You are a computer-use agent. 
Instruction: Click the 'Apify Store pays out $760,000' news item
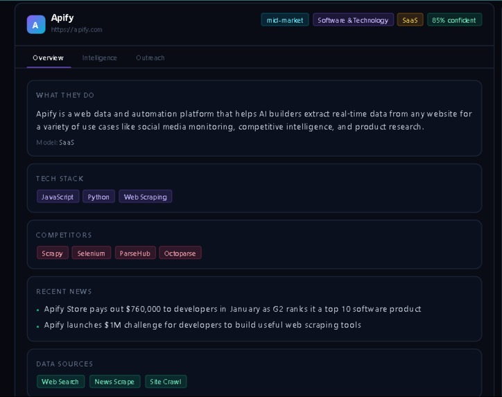coord(232,309)
